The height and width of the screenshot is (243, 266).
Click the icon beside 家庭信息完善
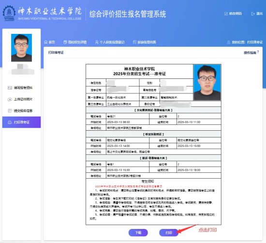(x=134, y=42)
